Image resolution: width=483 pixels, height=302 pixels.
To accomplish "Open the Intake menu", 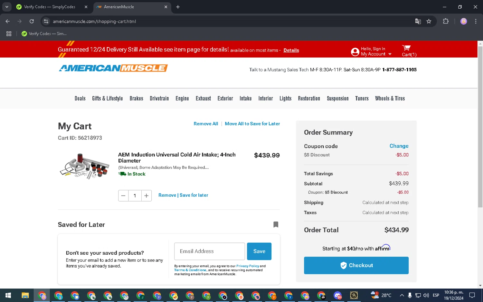I will 245,99.
